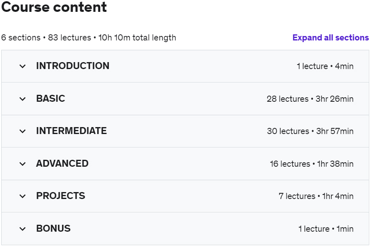Click the chevron beside BASIC
Screen dimensions: 370x246
(22, 99)
